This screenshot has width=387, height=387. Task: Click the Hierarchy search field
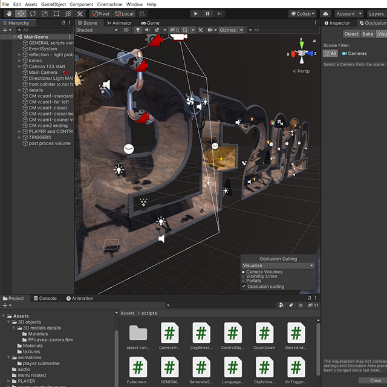[x=45, y=30]
